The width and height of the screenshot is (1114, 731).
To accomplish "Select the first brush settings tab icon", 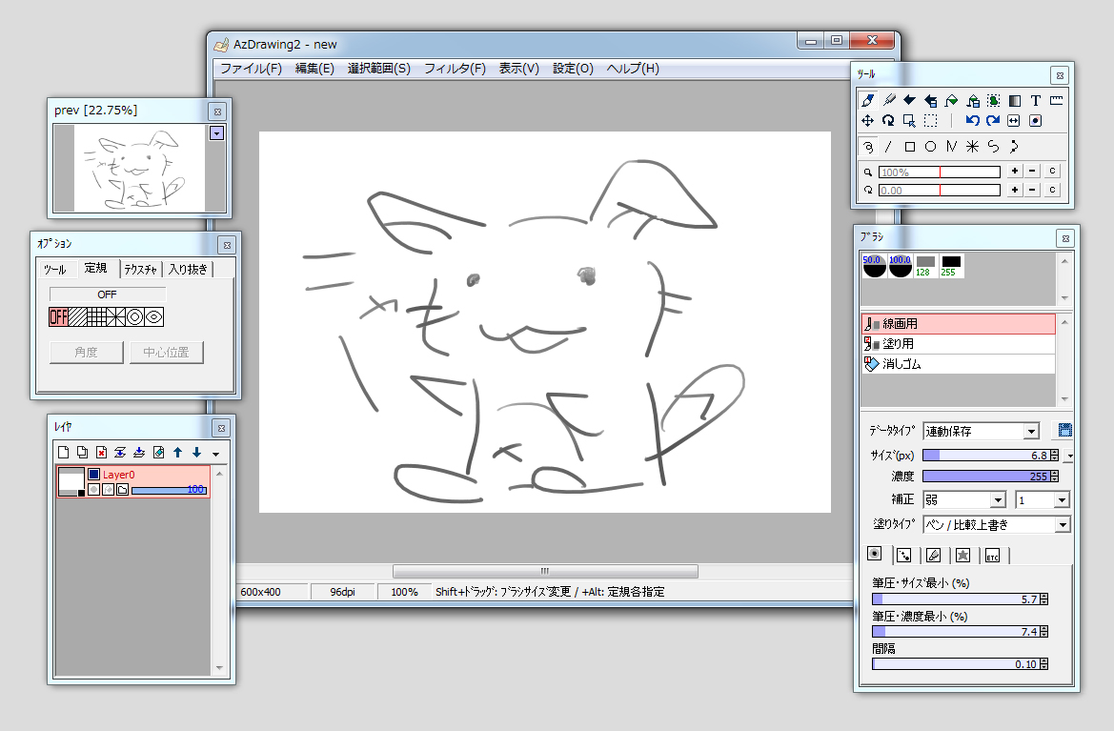I will (874, 554).
